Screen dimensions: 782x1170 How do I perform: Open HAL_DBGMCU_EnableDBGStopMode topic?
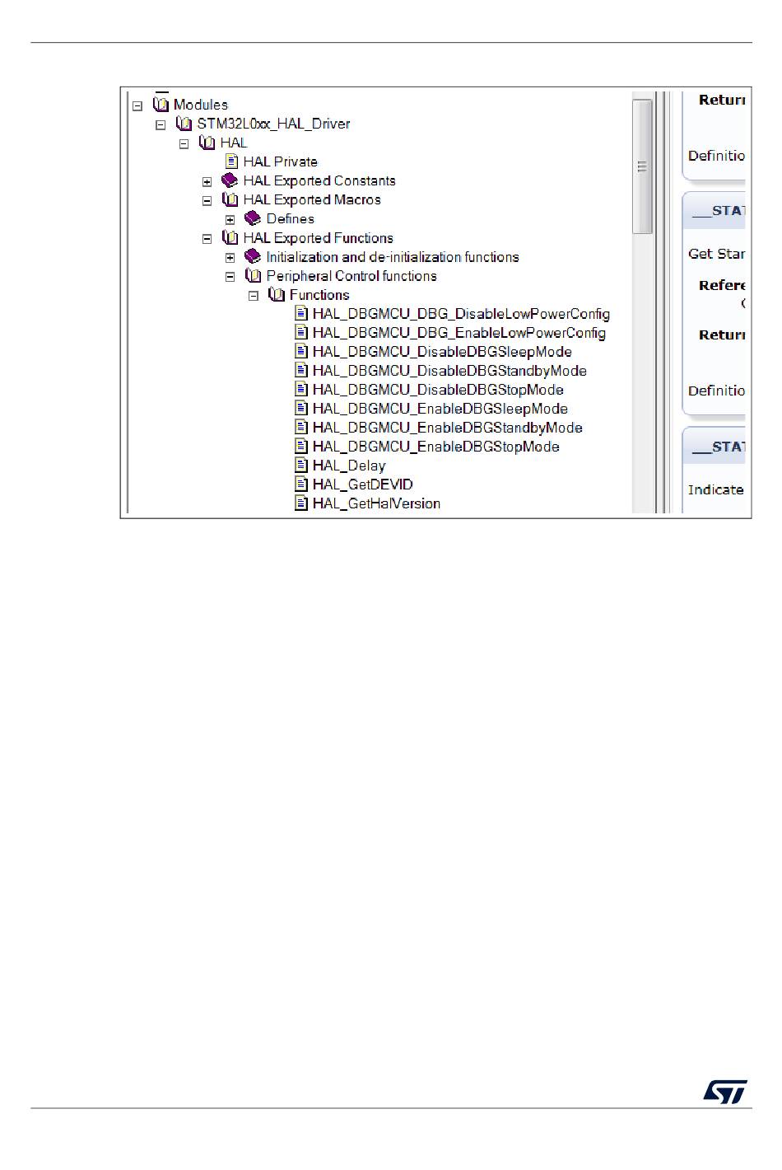pos(436,446)
